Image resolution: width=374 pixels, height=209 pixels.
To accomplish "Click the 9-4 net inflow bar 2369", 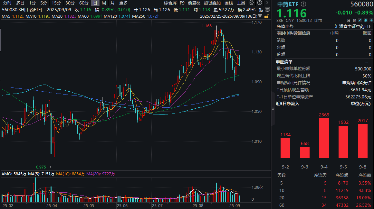I will [324, 138].
